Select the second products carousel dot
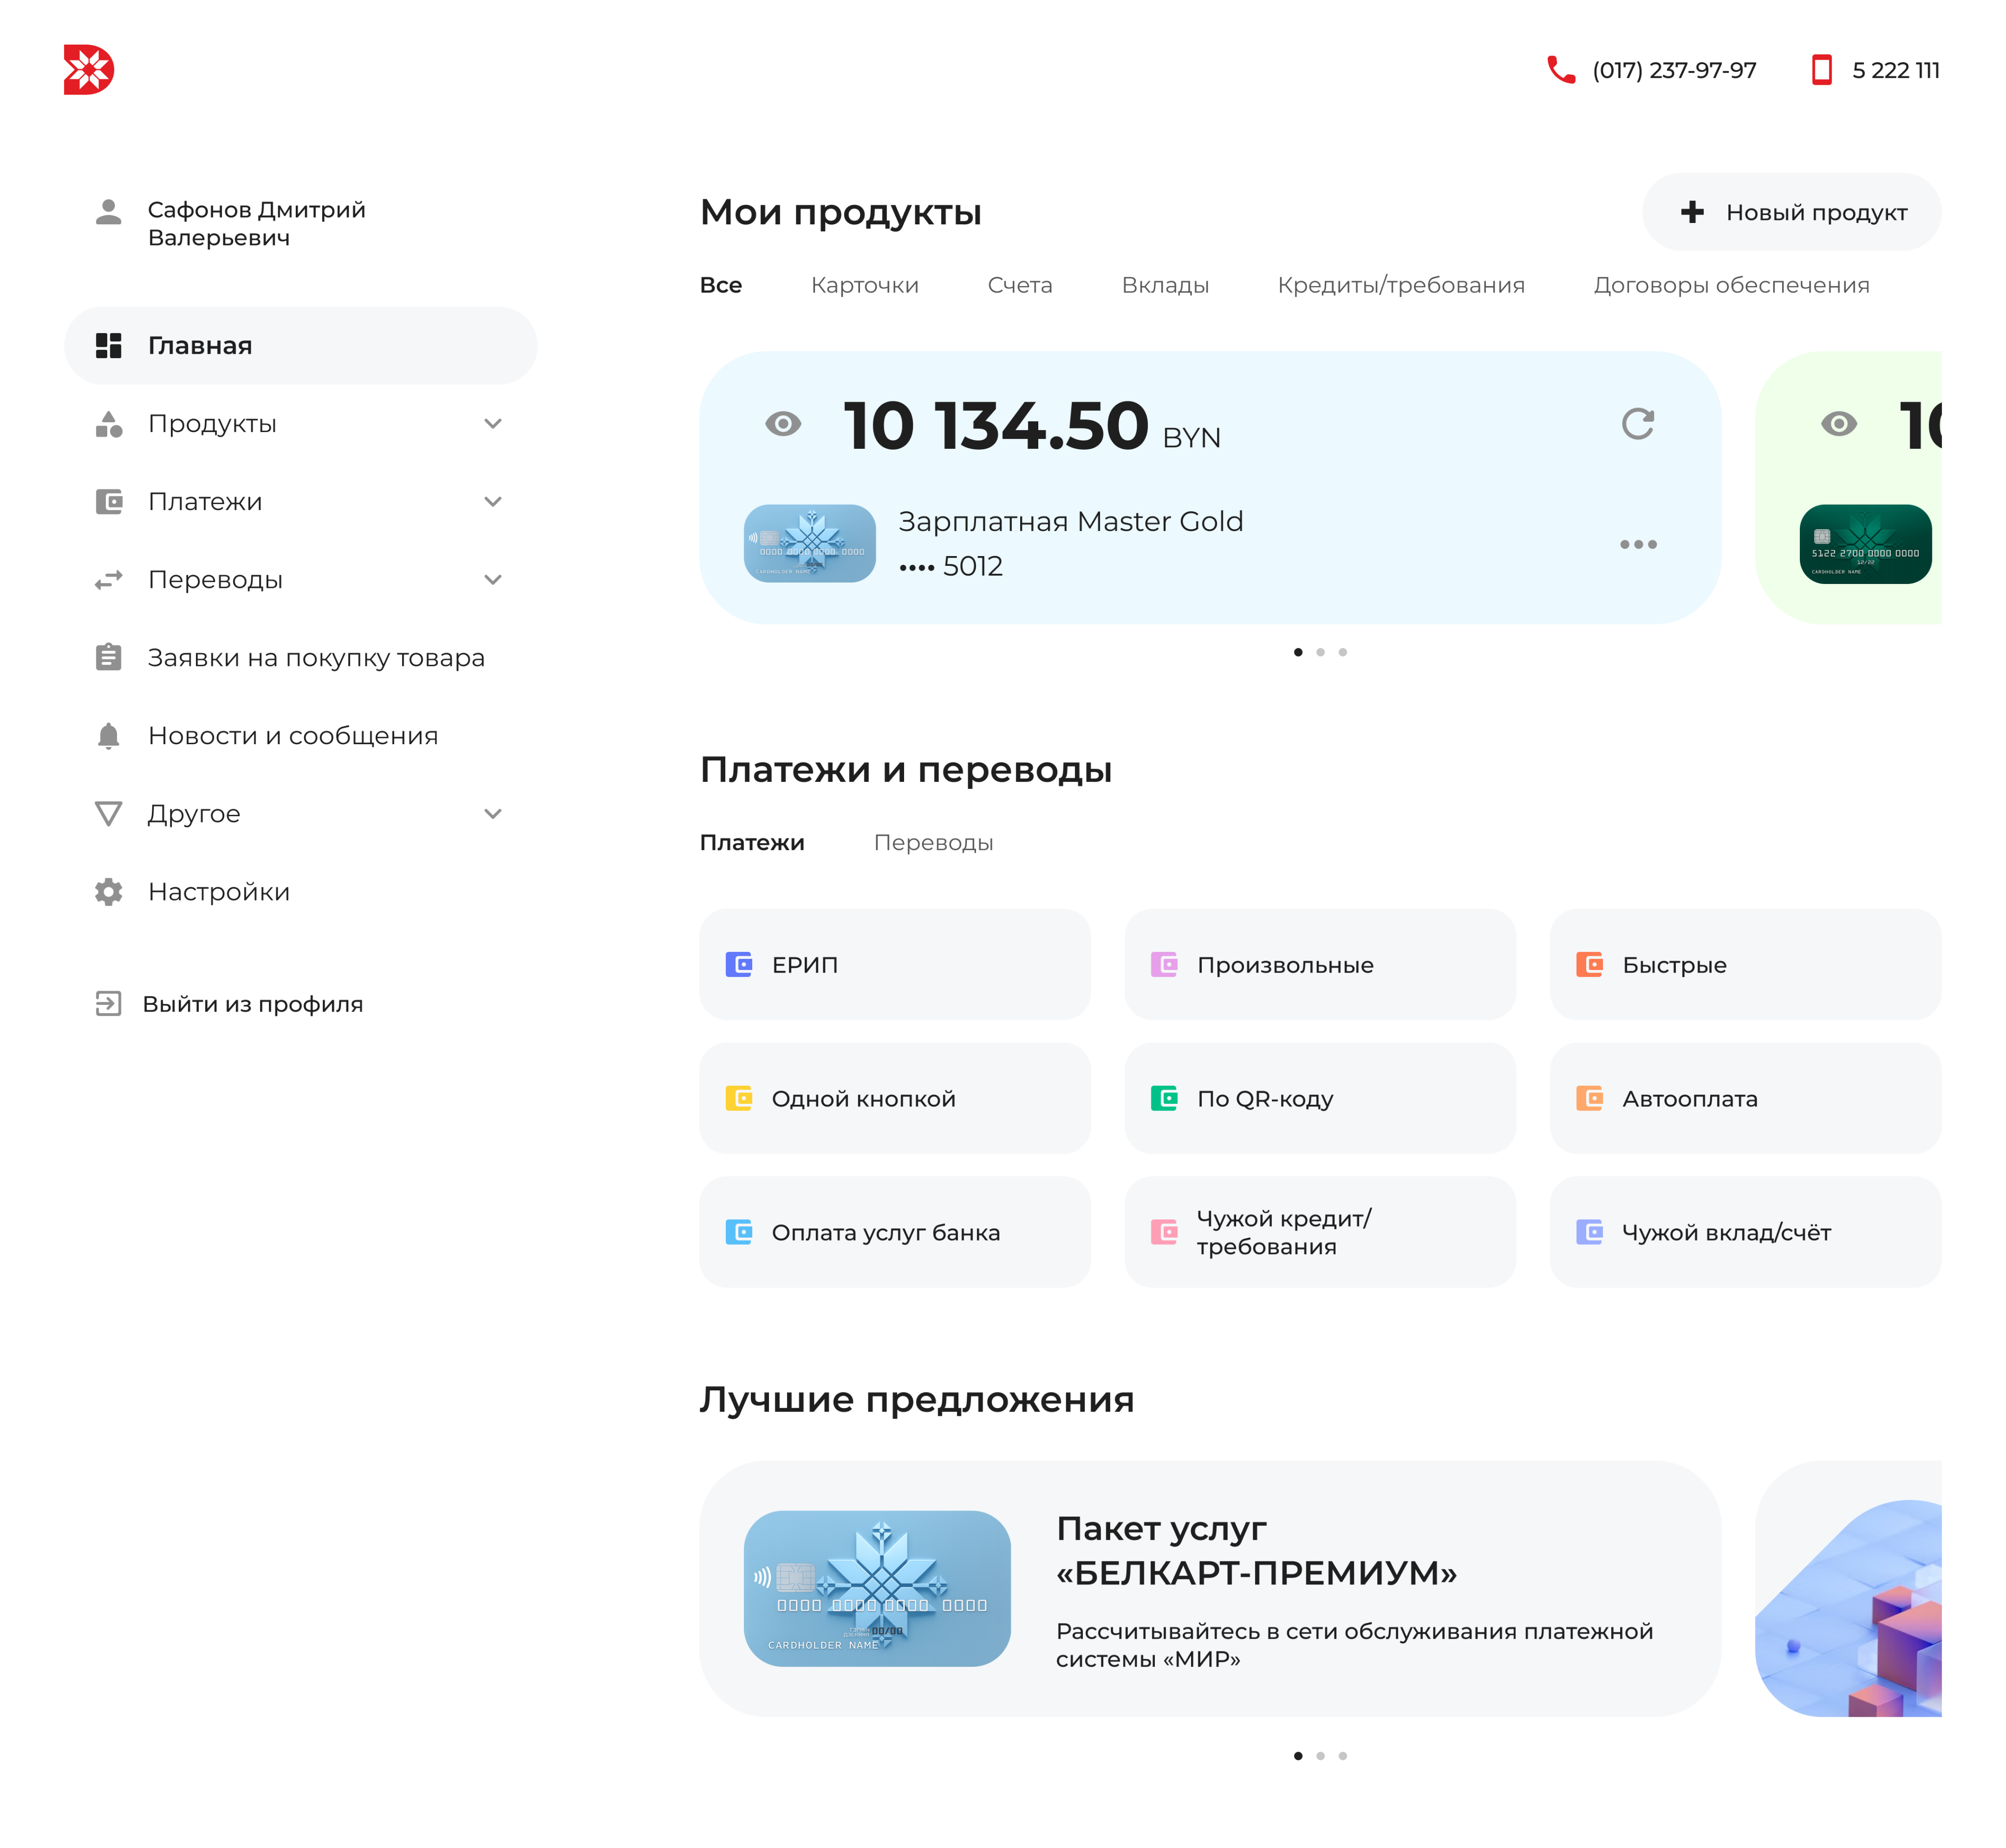Screen dimensions: 2006x1848 click(1320, 652)
